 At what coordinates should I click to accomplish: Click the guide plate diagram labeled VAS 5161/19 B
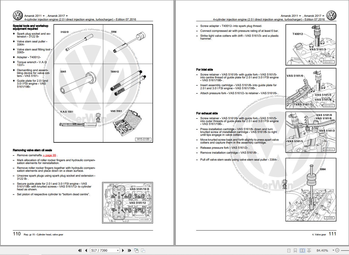pos(128,203)
